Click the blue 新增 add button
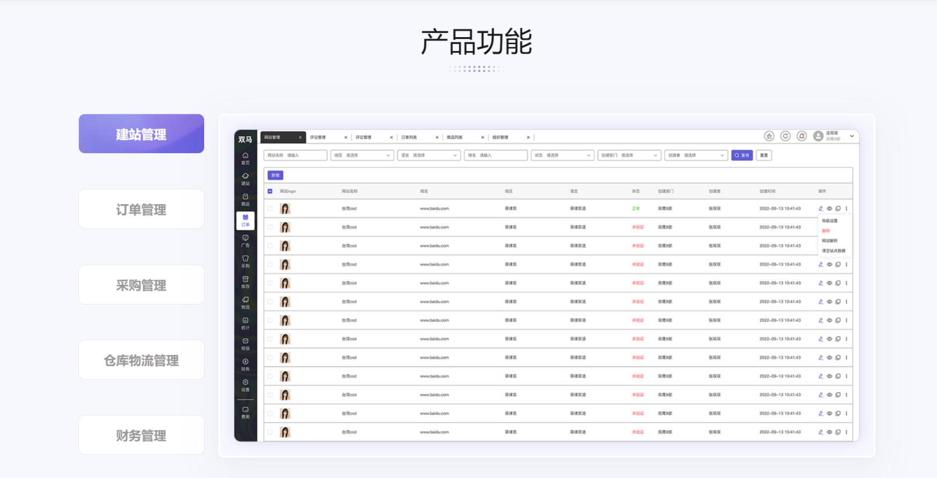 point(275,175)
